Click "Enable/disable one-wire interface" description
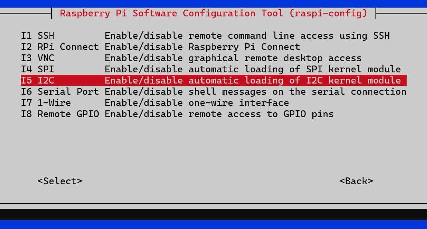 [x=197, y=103]
